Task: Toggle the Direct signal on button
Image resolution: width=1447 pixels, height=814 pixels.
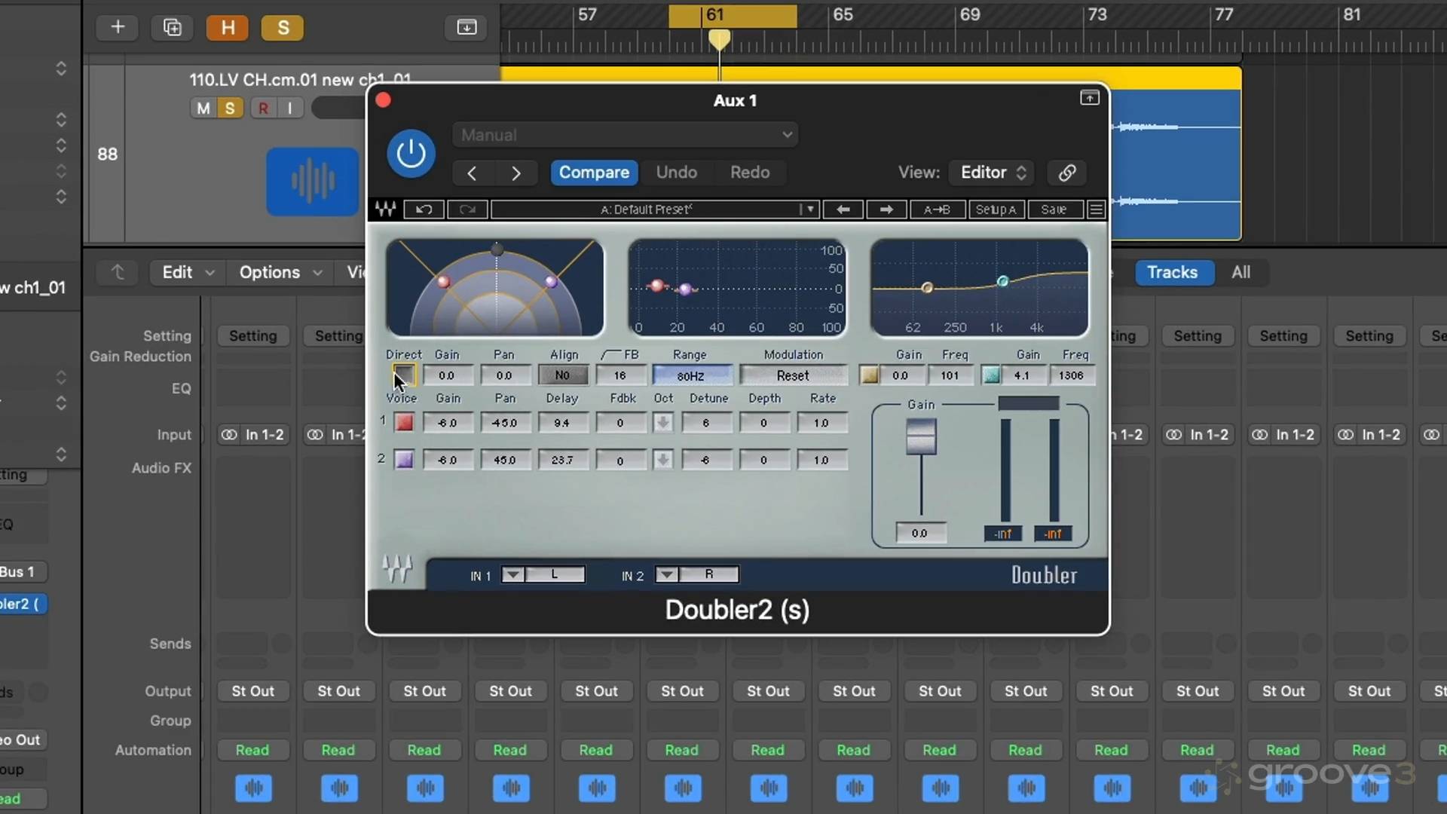Action: (x=404, y=375)
